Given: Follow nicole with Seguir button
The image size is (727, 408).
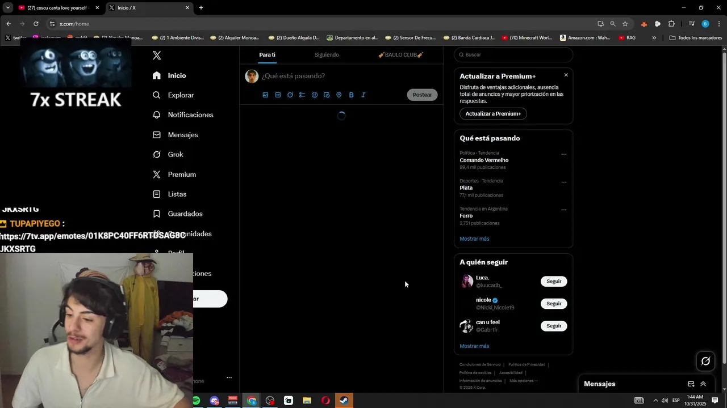Looking at the screenshot, I should point(554,304).
